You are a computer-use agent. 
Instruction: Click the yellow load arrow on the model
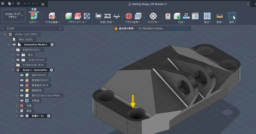pyautogui.click(x=133, y=101)
